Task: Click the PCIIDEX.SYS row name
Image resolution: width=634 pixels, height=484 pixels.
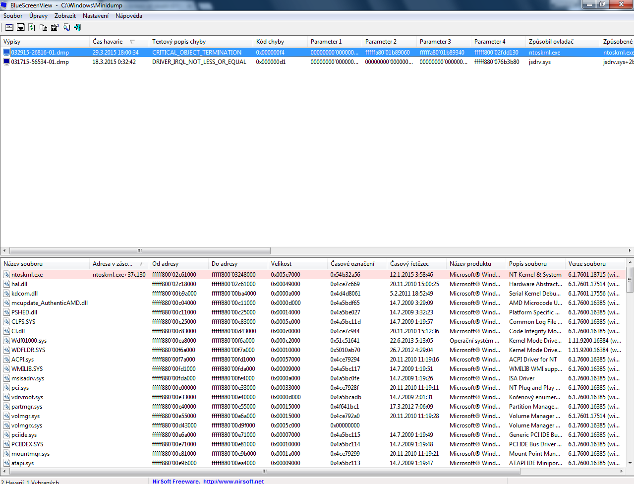Action: (27, 444)
